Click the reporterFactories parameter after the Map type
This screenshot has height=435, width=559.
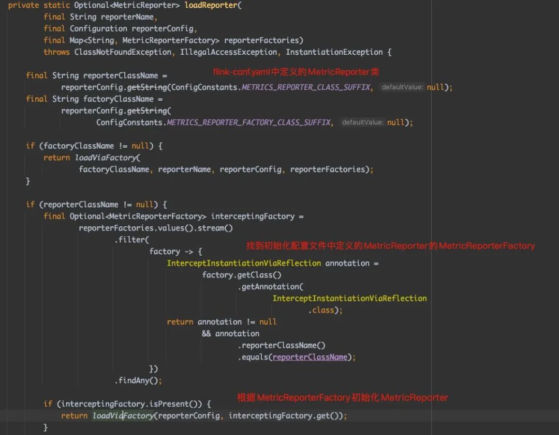261,41
